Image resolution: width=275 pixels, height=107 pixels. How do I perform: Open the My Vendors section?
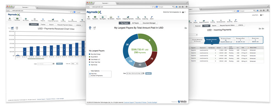[111, 17]
